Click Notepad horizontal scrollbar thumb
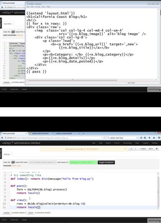The image size is (161, 223). pyautogui.click(x=73, y=80)
